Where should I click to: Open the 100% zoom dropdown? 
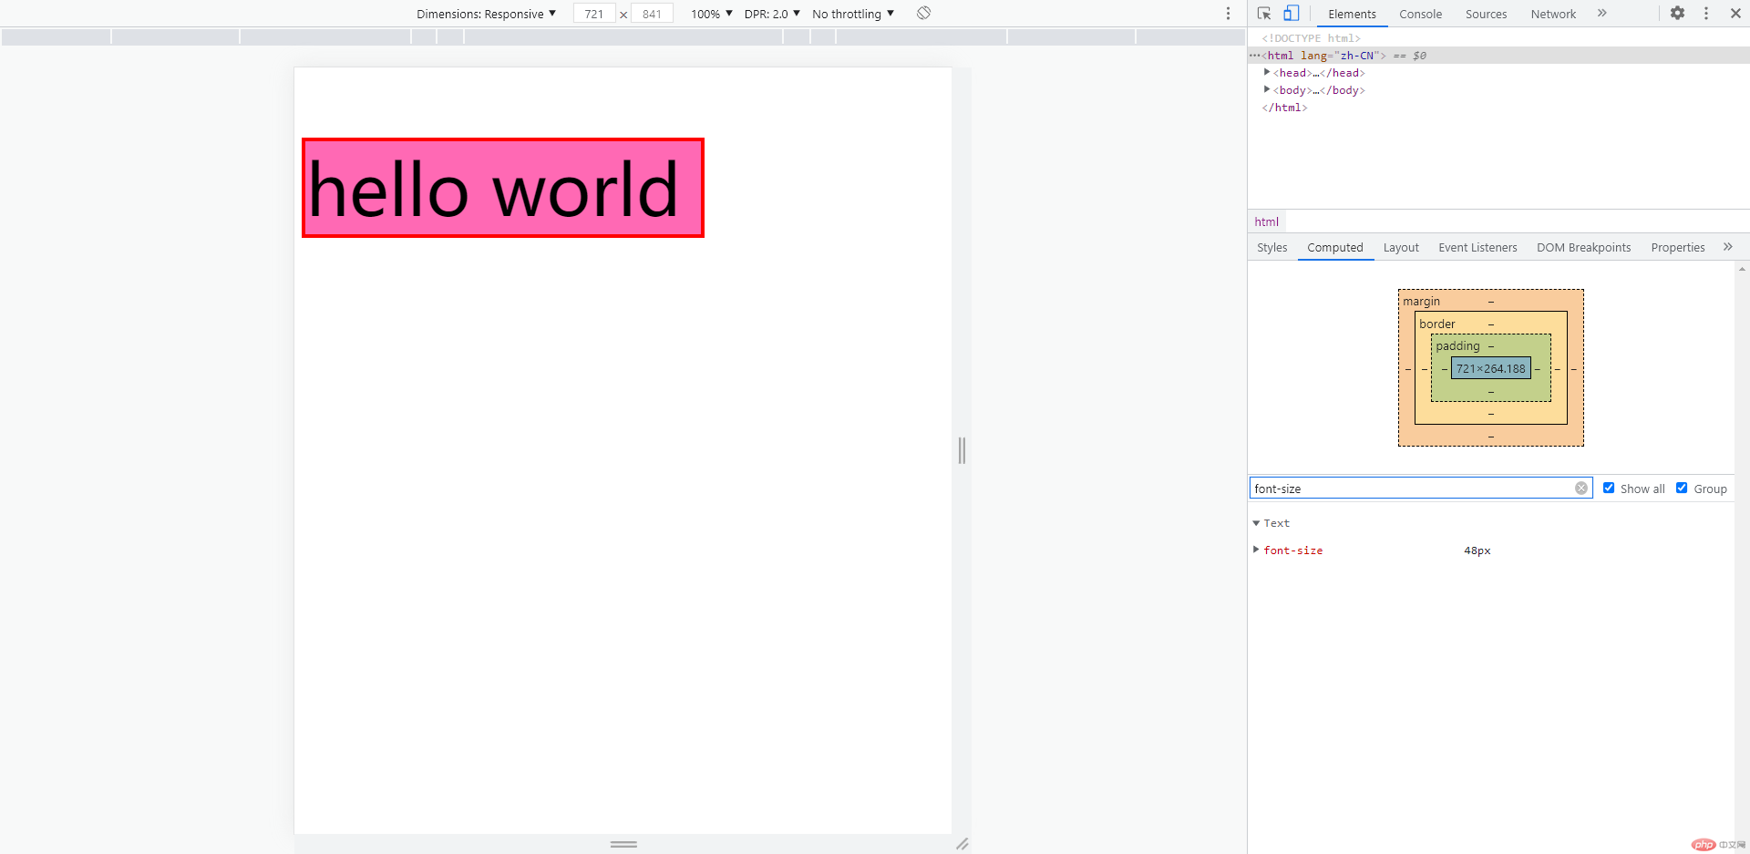[711, 14]
